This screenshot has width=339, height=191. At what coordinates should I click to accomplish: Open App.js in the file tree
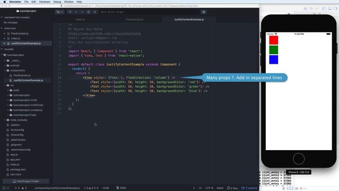coord(14,154)
